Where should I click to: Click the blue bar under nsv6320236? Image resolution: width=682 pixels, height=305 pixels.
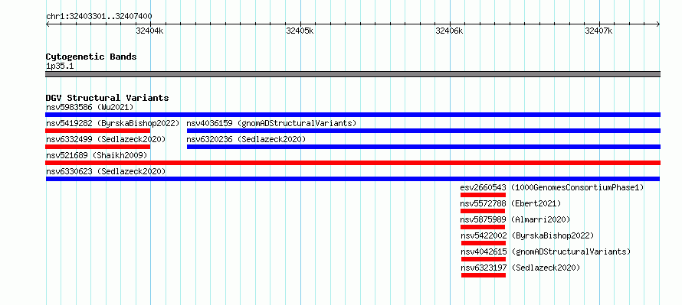(x=424, y=147)
